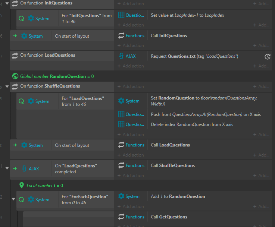Select the Push front QuestionsArray.At action

coord(206,114)
